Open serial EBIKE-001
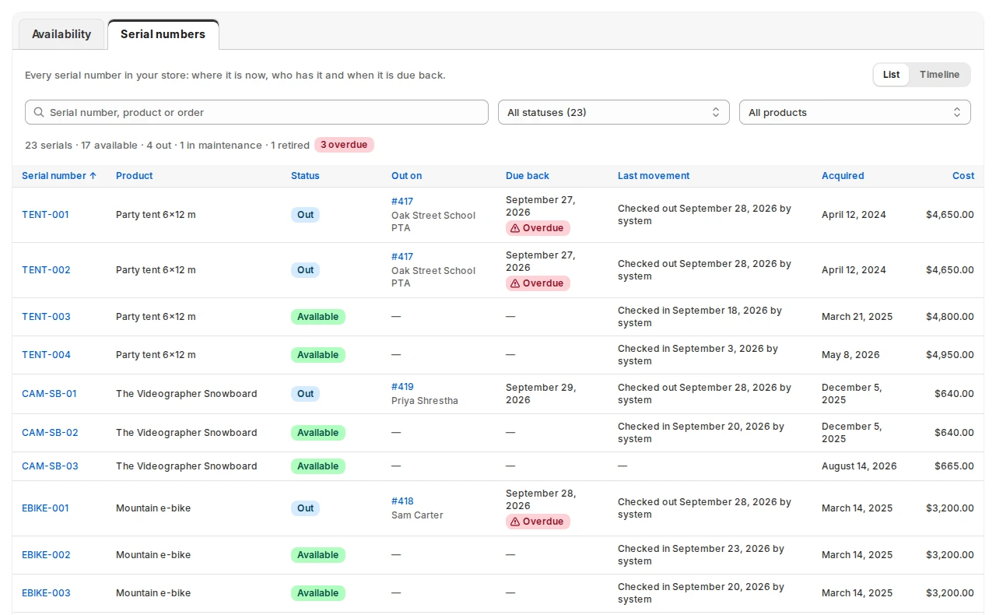 pos(45,508)
